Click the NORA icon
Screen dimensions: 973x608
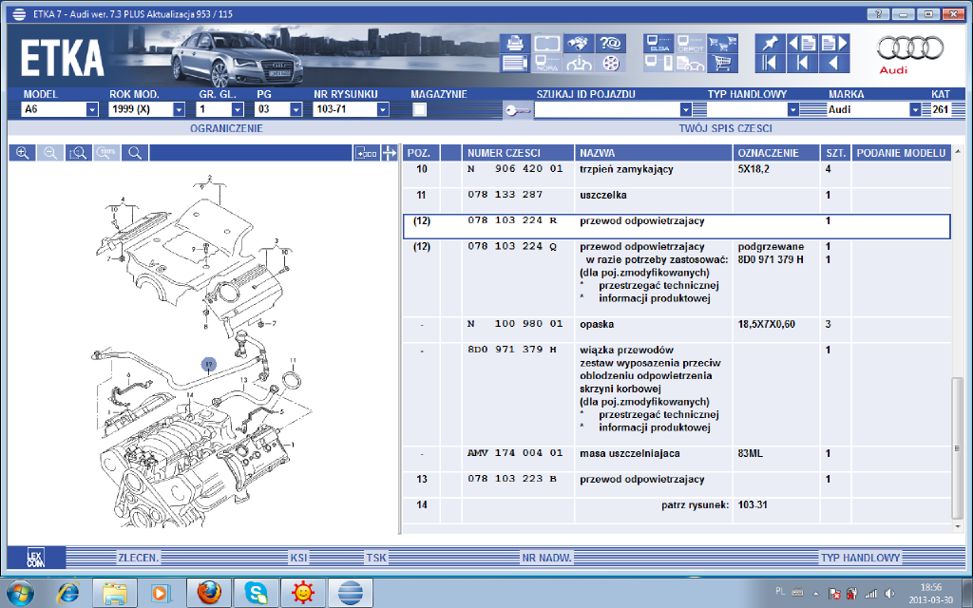click(546, 64)
